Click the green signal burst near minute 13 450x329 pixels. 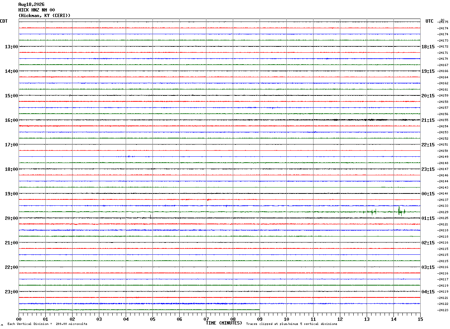pos(371,212)
